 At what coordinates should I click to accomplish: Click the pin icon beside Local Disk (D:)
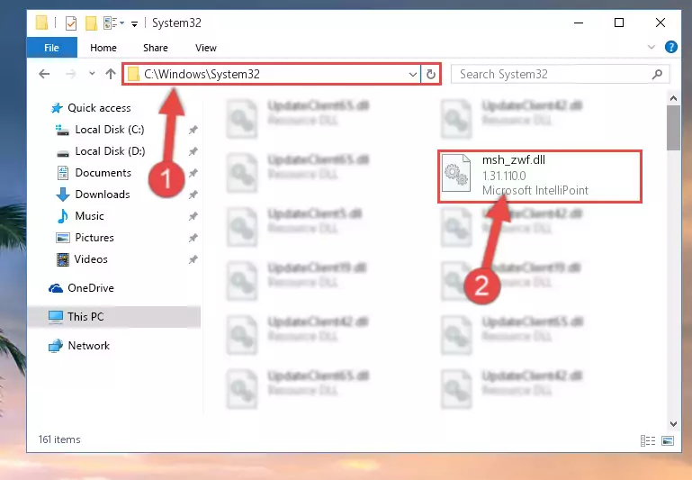[193, 151]
